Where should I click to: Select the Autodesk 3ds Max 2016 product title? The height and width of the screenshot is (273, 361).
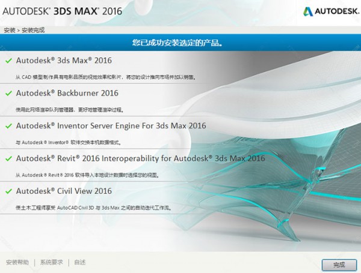[x=64, y=61]
